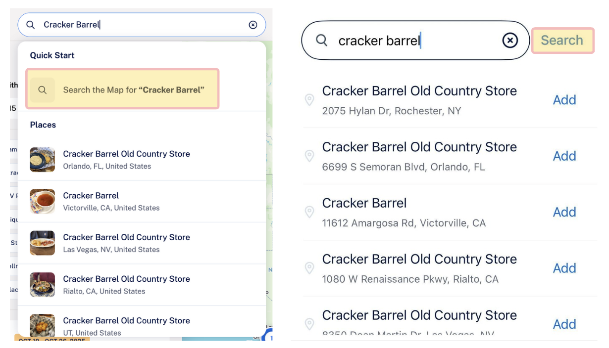Click inside the left 'Cracker Barrel' search input
The width and height of the screenshot is (609, 348).
149,25
